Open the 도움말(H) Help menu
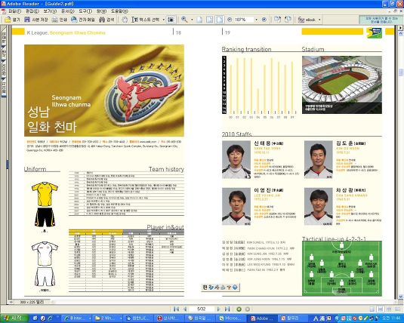404x323 pixels. tap(119, 11)
